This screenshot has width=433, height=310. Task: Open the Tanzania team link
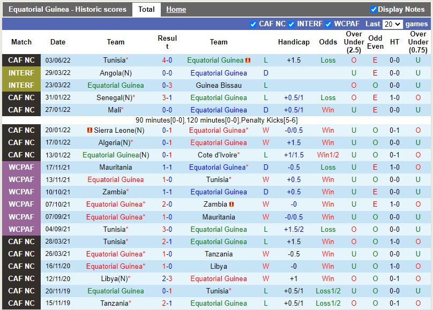point(219,254)
